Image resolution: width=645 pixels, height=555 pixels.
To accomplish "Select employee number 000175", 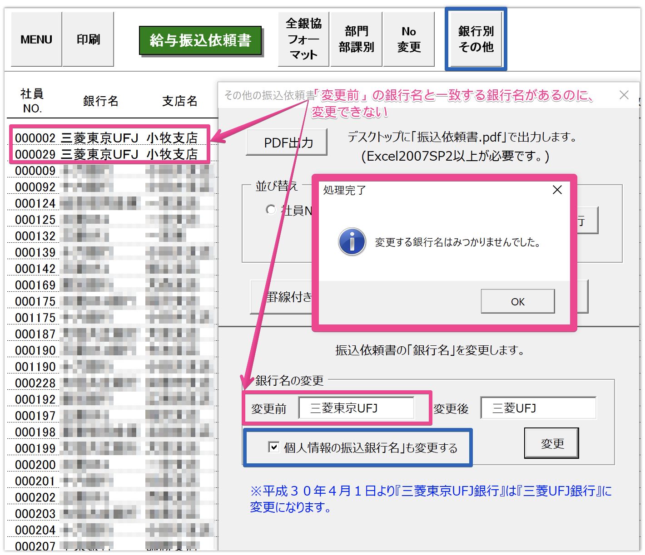I will pos(35,301).
